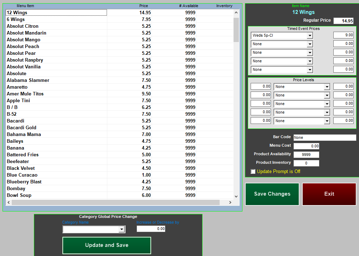The height and width of the screenshot is (256, 359).
Task: Click the Exit button
Action: (x=328, y=194)
